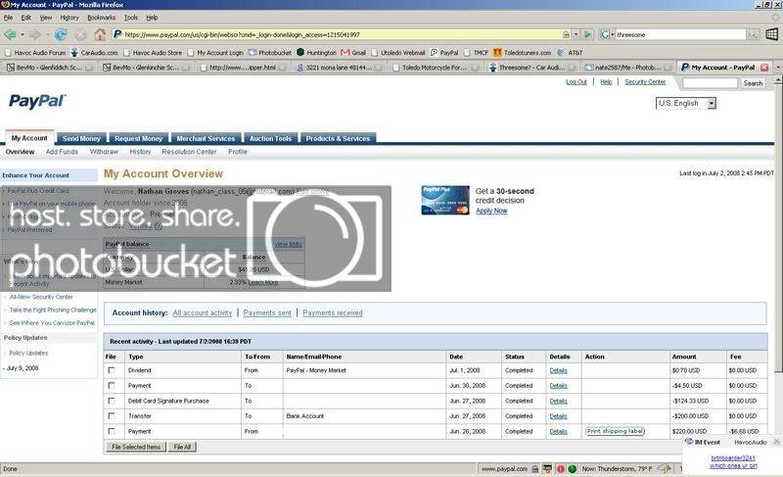
Task: Check the Debit Card Signature Purchase checkbox
Action: (x=112, y=401)
